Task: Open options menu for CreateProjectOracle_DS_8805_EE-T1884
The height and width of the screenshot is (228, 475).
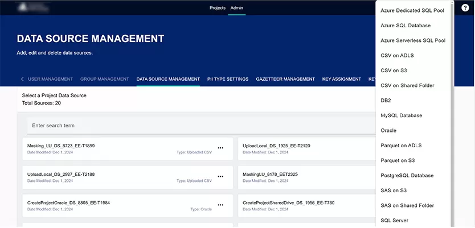Action: 220,205
